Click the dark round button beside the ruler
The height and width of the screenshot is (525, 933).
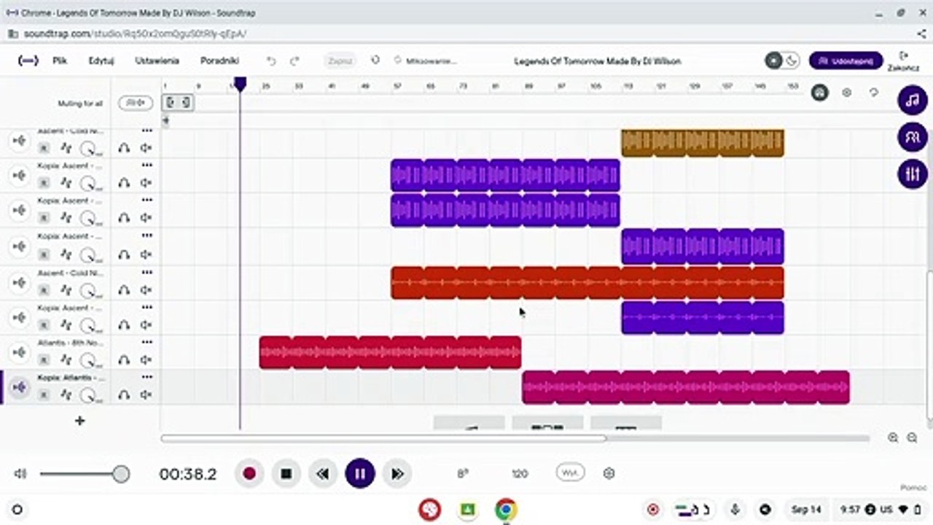(x=820, y=93)
